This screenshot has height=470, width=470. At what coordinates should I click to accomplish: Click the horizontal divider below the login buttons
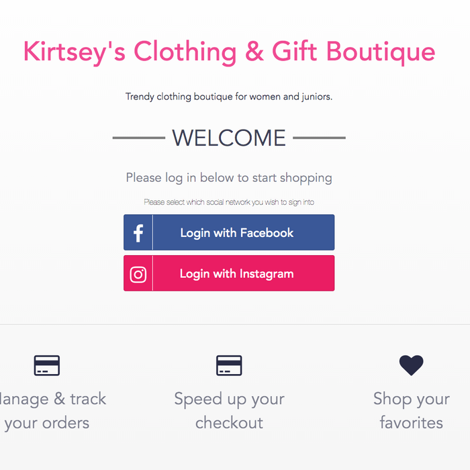click(x=235, y=324)
